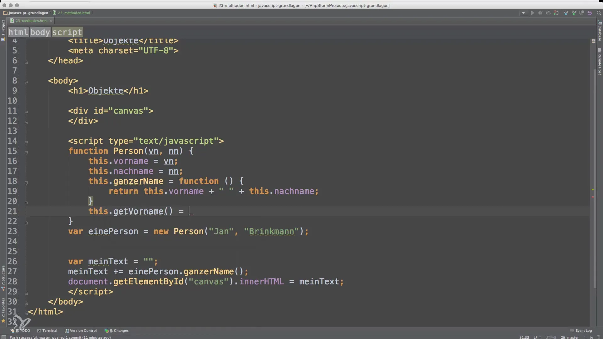The width and height of the screenshot is (603, 339).
Task: Click the id="canvas" attribute on line 11
Action: click(121, 111)
